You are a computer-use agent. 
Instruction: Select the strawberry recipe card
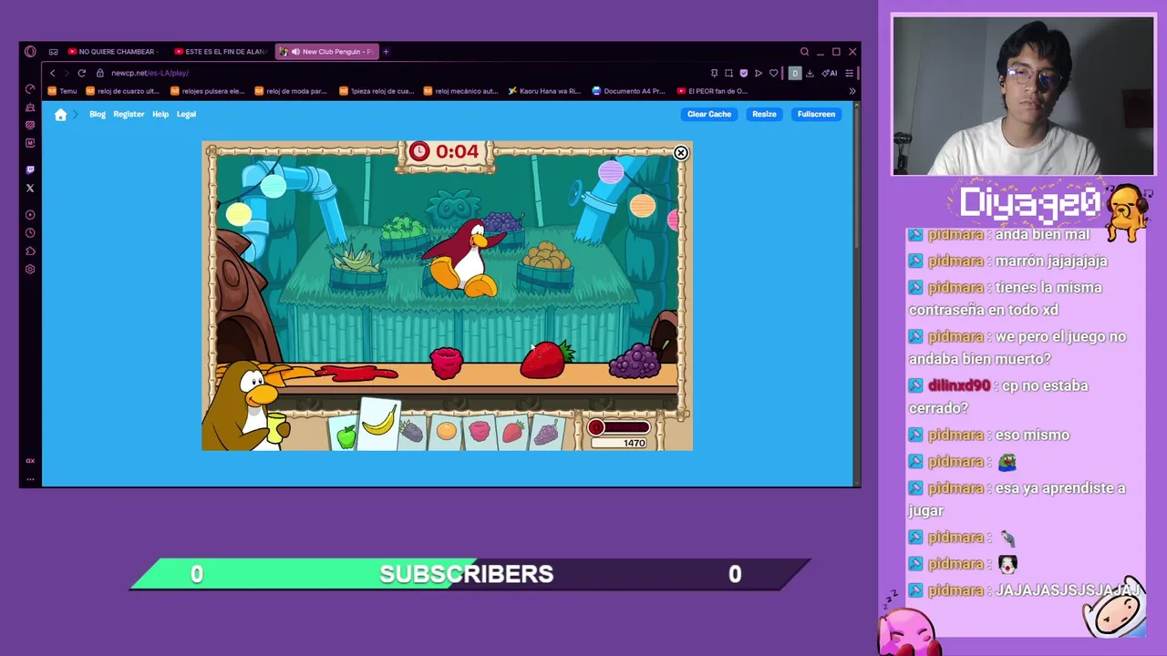(x=513, y=432)
